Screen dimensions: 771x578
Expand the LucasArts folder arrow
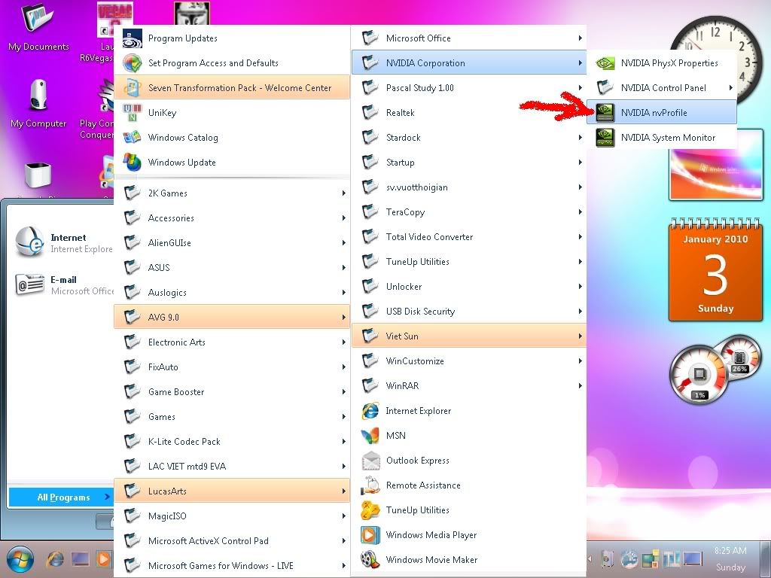click(x=343, y=491)
